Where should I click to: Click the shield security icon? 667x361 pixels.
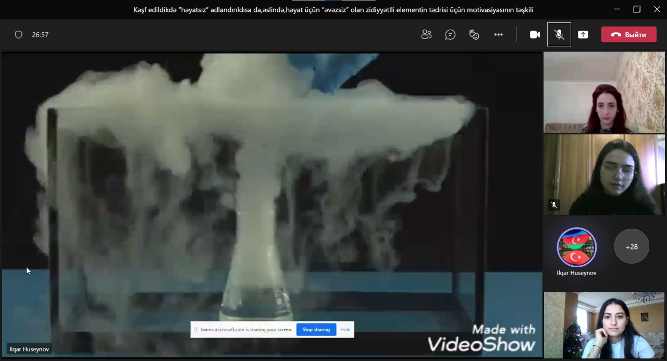click(x=19, y=34)
